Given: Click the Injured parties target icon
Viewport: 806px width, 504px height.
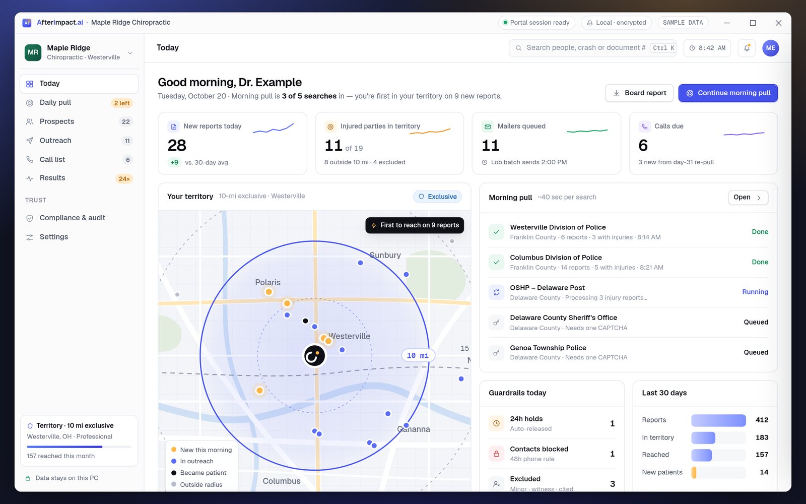Looking at the screenshot, I should 330,127.
